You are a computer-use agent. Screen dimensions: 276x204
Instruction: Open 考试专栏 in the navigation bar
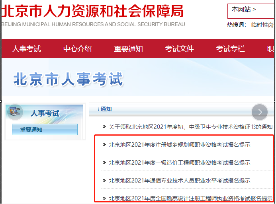(x=230, y=49)
